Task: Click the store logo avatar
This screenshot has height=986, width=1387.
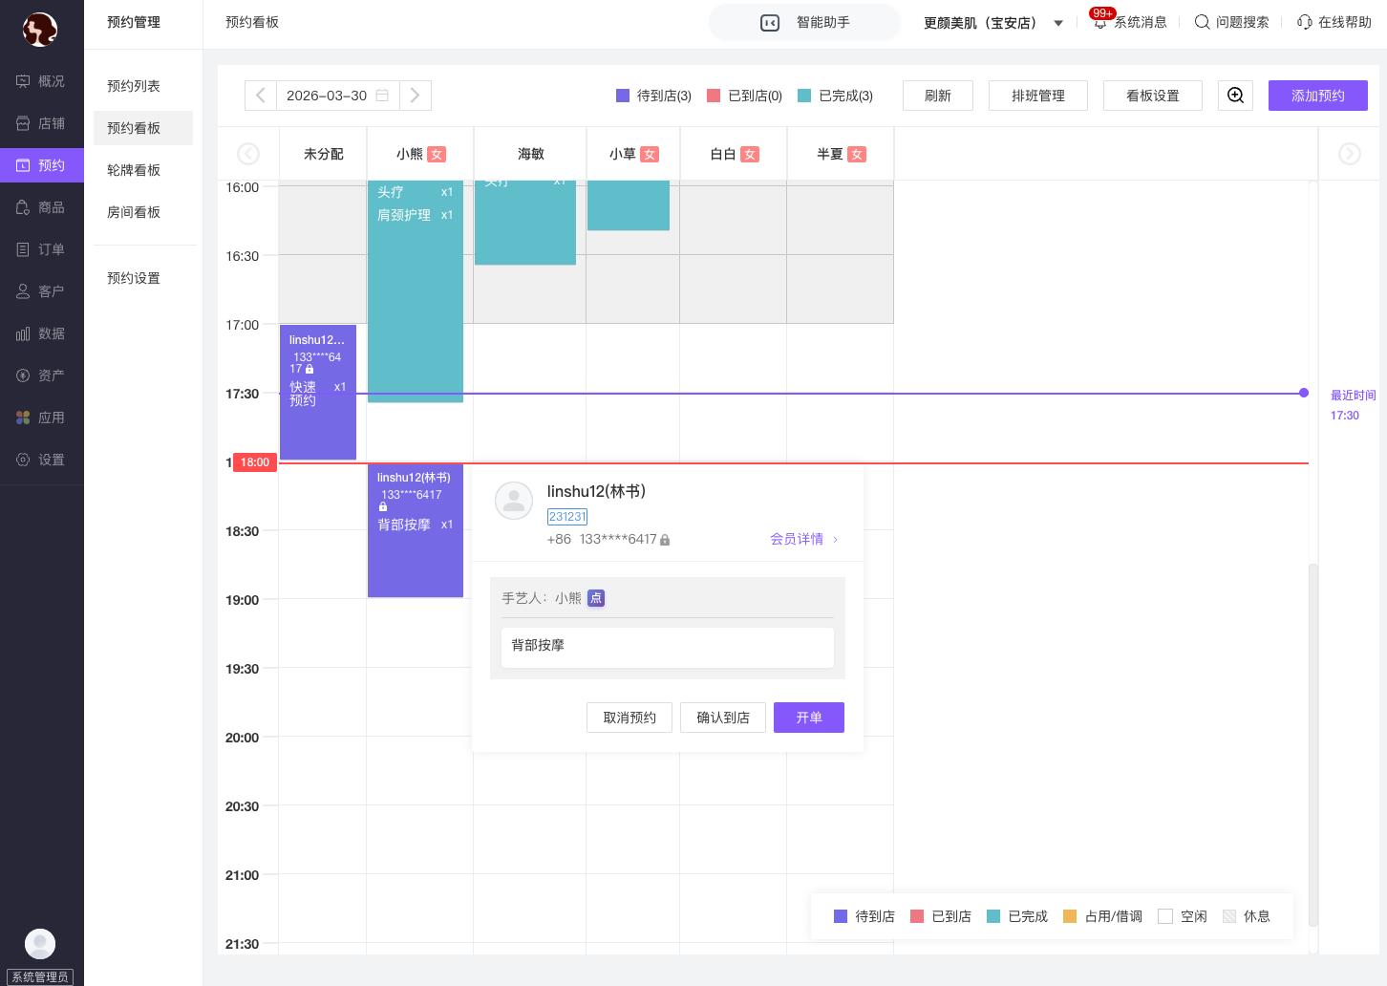Action: tap(40, 30)
